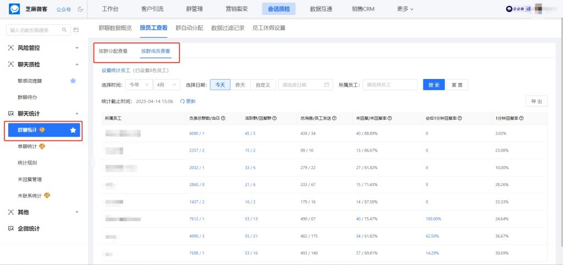
Task: Click help icon next to @后1分钟回复率
Action: 460,119
